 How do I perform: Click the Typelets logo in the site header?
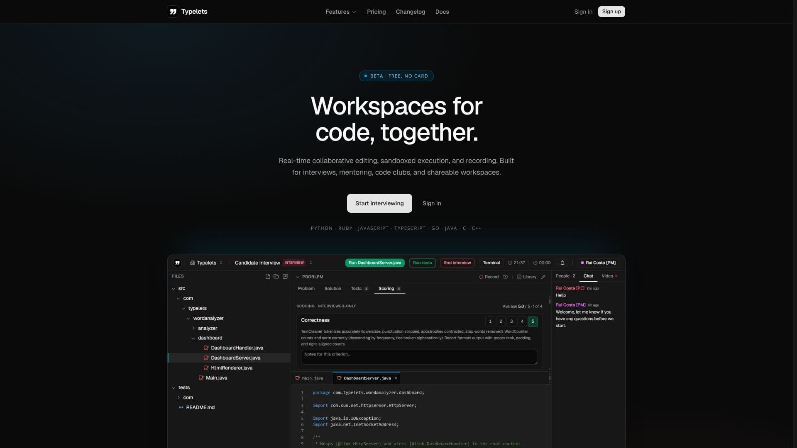tap(187, 12)
